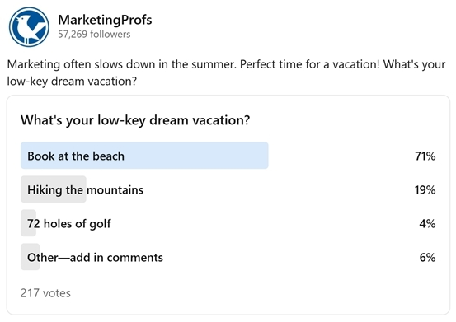Click the 217 votes count
The height and width of the screenshot is (322, 456).
45,293
